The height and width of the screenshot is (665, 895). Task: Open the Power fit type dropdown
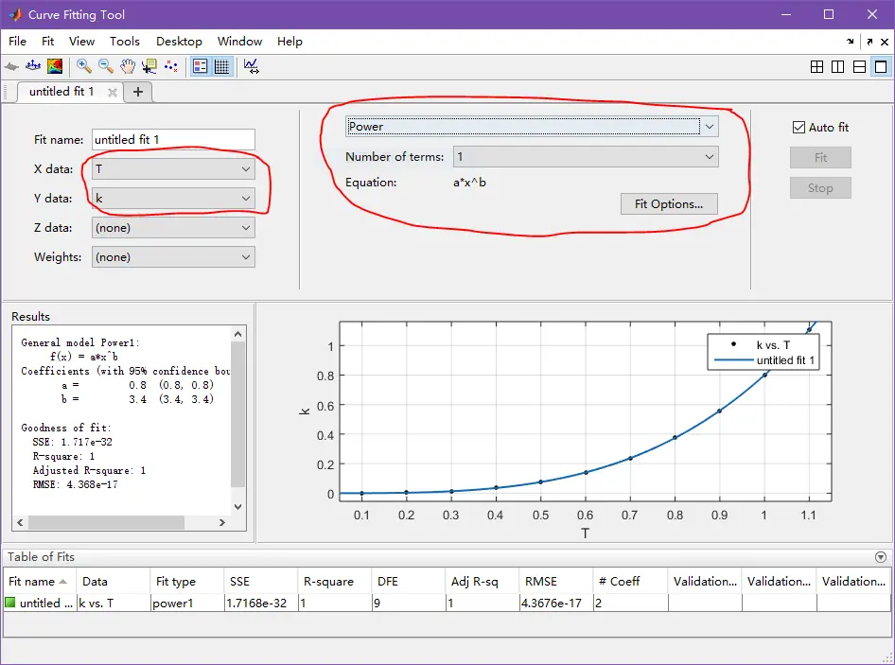(x=532, y=127)
